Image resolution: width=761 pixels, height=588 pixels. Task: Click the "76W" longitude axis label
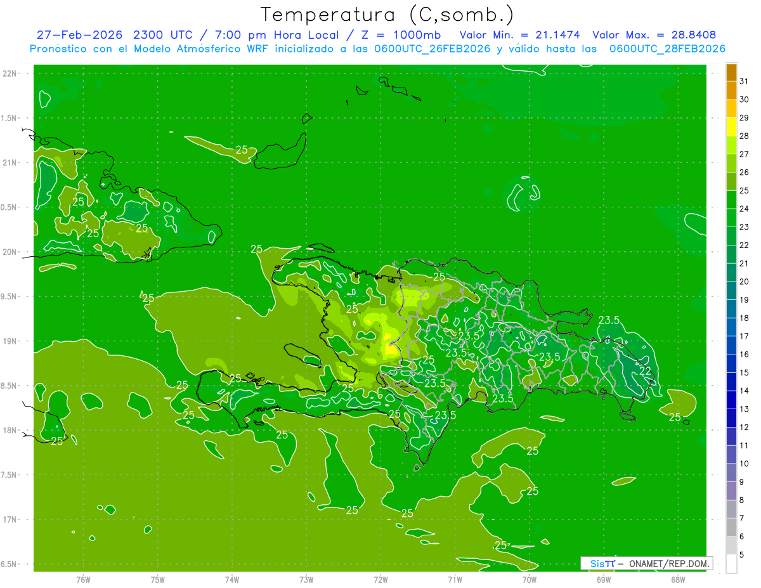point(83,579)
